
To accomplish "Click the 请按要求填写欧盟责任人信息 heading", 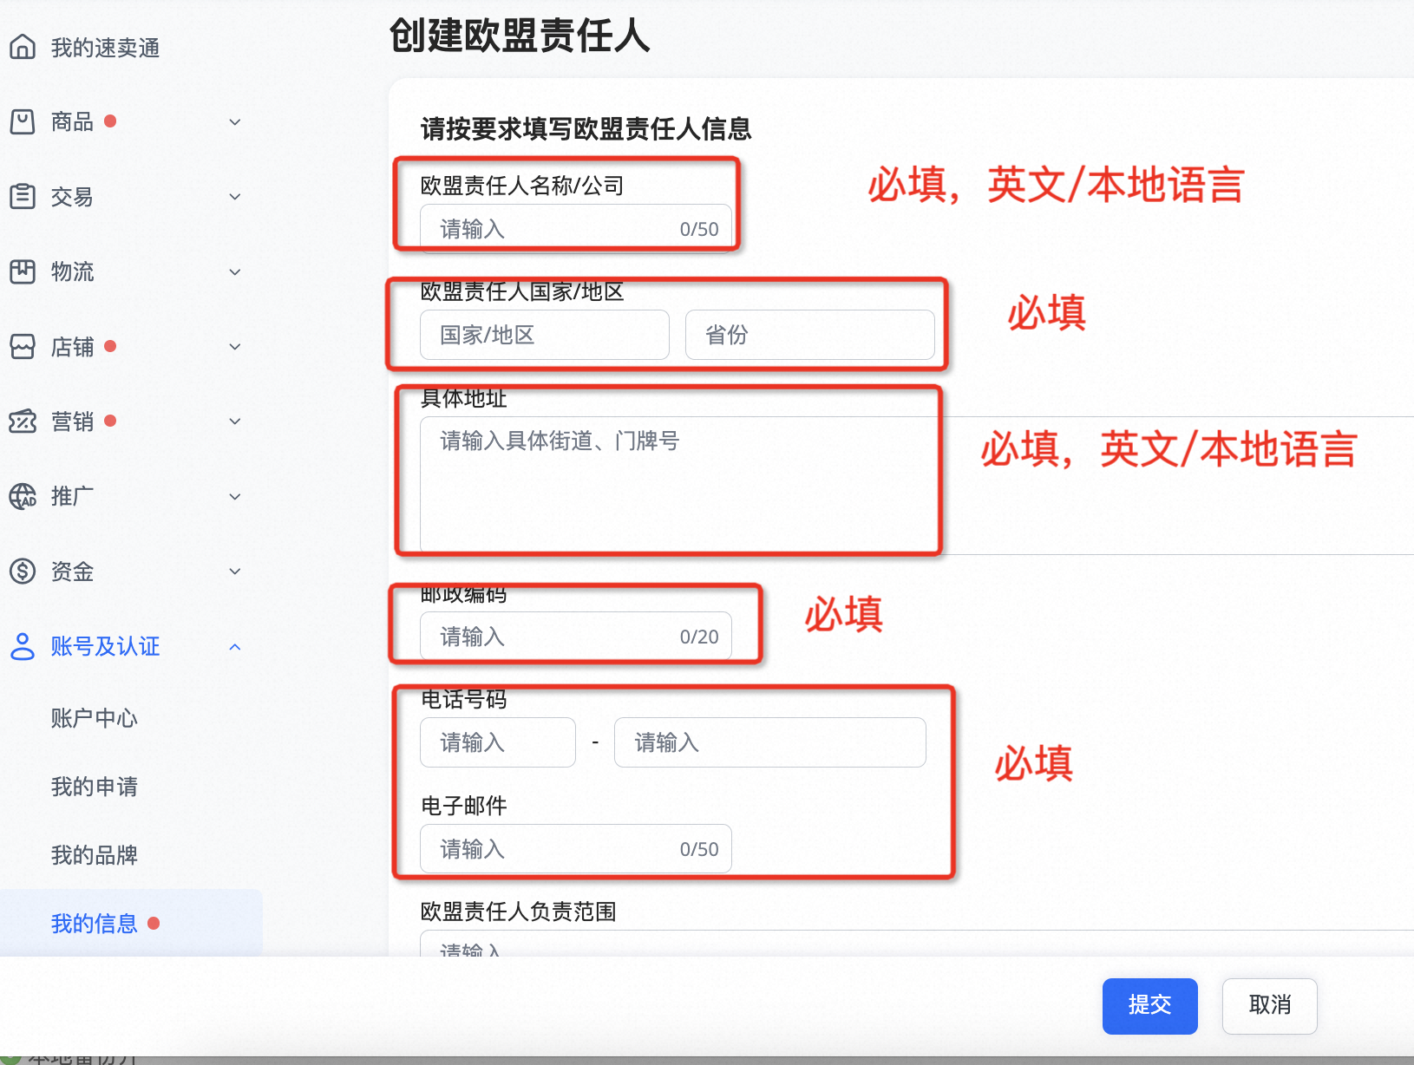I will click(x=586, y=129).
